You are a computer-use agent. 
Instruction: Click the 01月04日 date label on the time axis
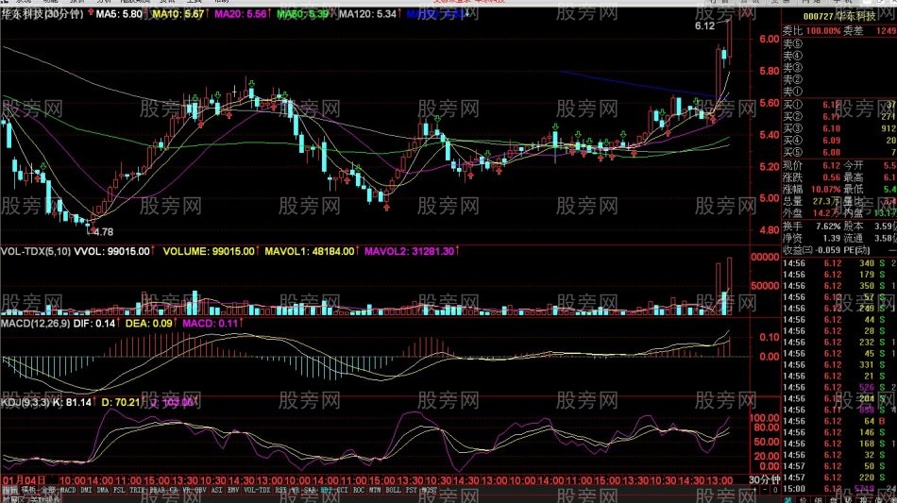tap(23, 480)
